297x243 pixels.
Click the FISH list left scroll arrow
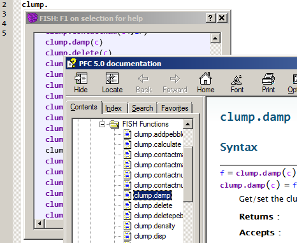click(x=40, y=223)
